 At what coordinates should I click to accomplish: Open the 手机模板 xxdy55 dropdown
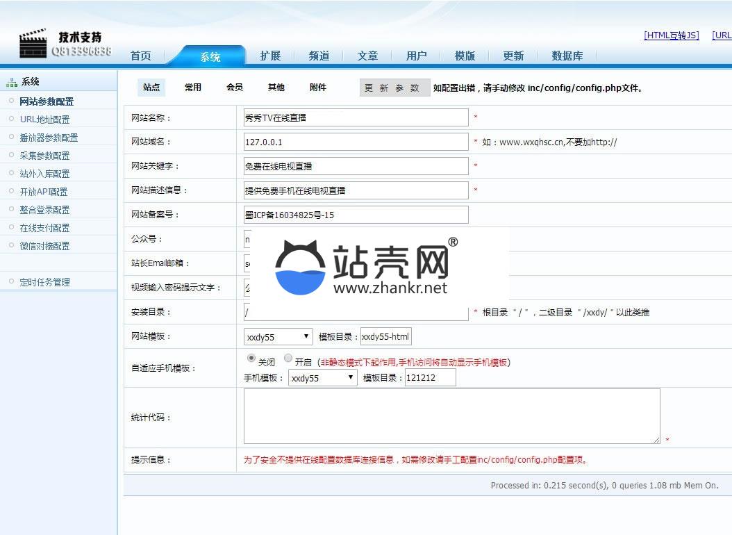coord(322,378)
